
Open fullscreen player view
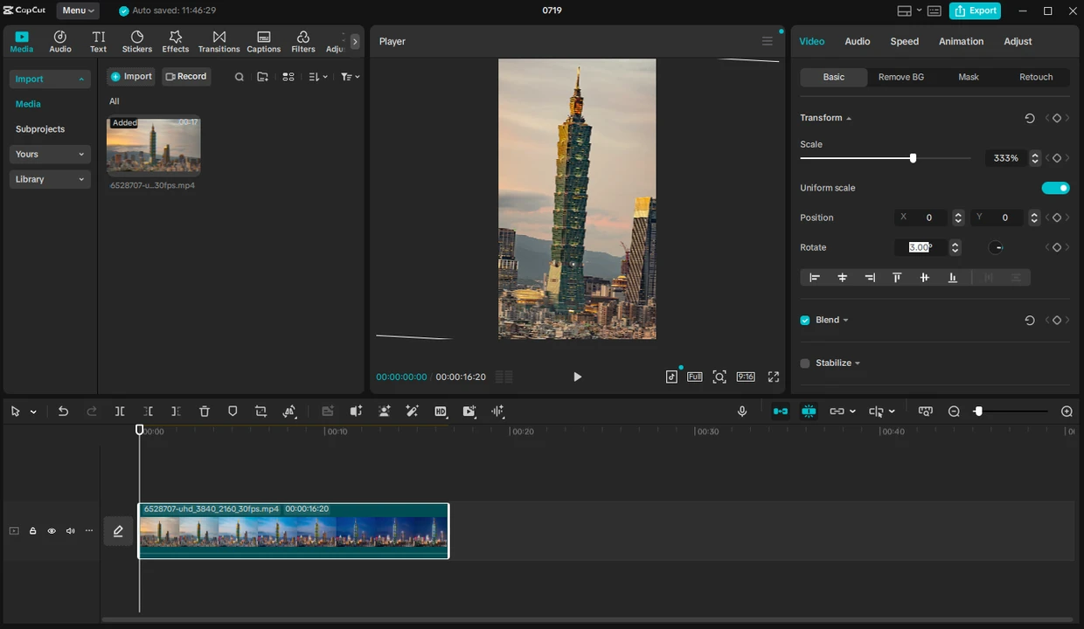click(774, 377)
